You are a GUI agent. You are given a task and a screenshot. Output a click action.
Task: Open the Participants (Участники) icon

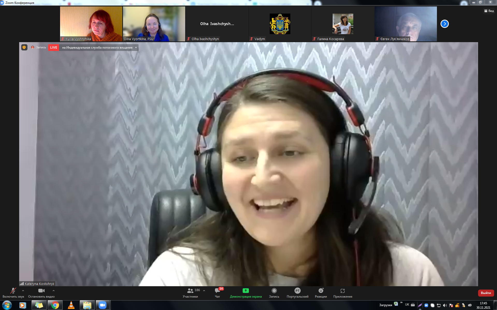[190, 291]
